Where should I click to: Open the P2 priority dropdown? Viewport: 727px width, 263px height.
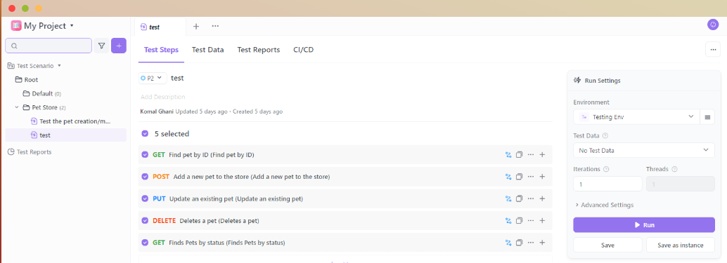point(153,78)
